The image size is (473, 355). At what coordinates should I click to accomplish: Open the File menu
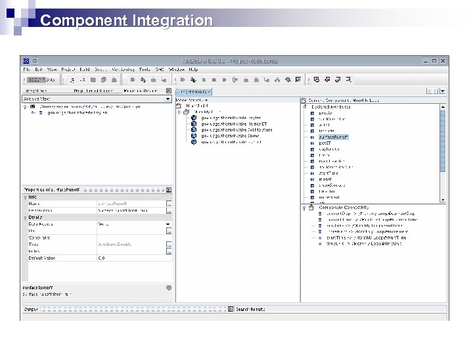26,70
